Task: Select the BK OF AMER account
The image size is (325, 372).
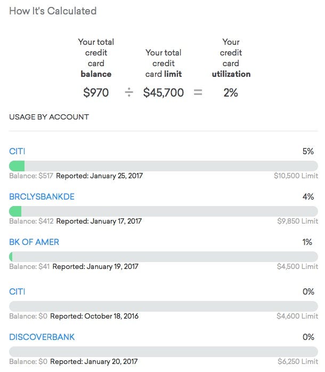Action: pos(34,242)
